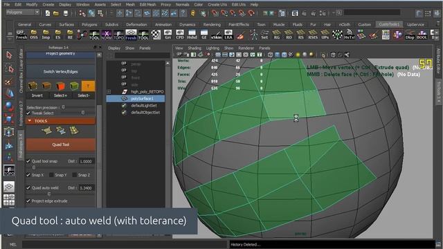Click the Dlop shelf icon
Viewport: 443px width, 249px height.
[410, 35]
